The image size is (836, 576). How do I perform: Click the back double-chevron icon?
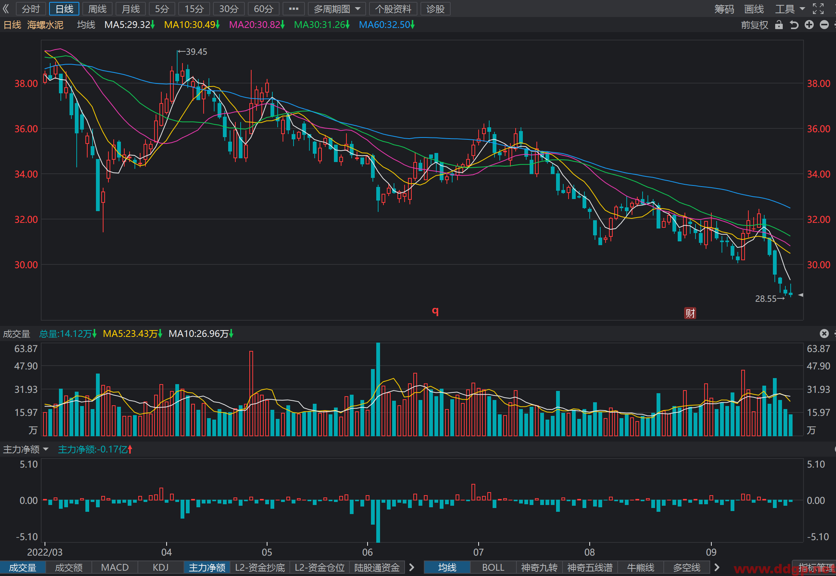click(6, 9)
